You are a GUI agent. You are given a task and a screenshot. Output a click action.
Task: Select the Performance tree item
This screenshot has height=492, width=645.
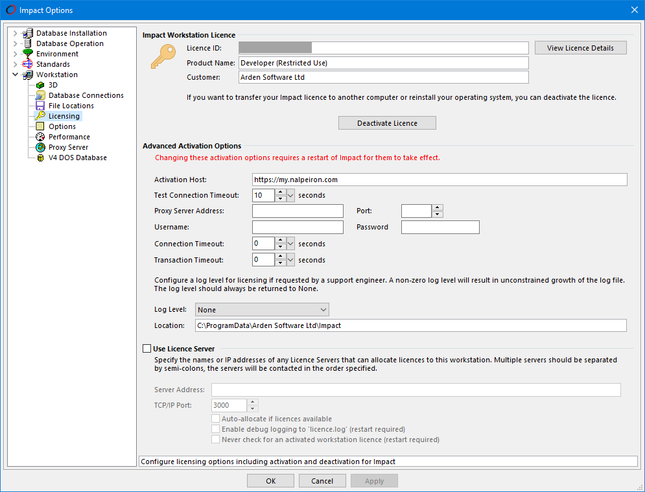tap(69, 137)
